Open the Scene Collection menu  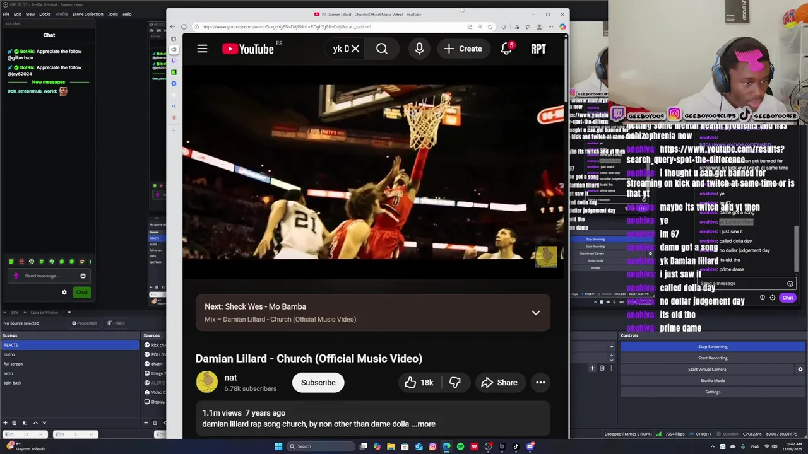(x=88, y=14)
